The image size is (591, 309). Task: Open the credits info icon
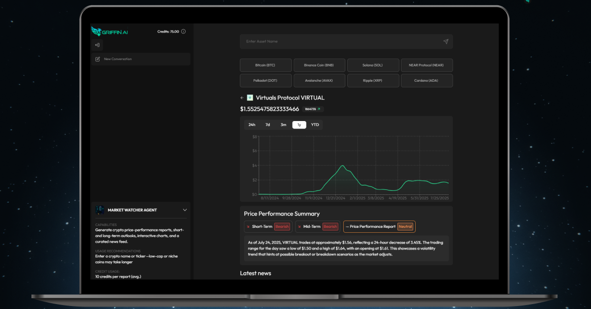[184, 31]
